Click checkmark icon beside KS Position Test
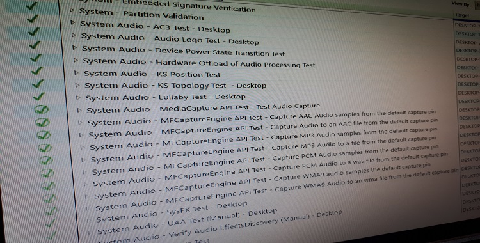This screenshot has width=480, height=243. click(x=37, y=71)
